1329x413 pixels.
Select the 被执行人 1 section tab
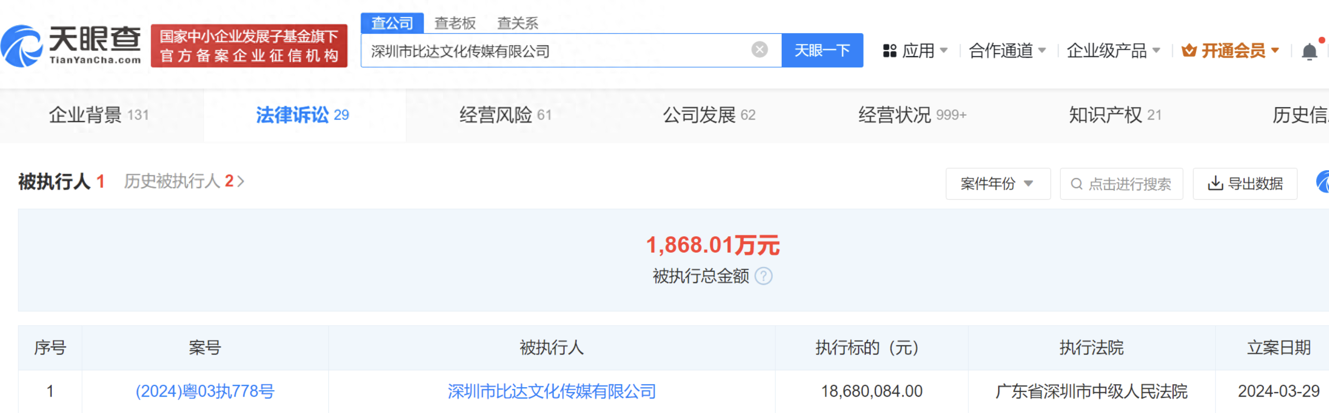(x=62, y=182)
